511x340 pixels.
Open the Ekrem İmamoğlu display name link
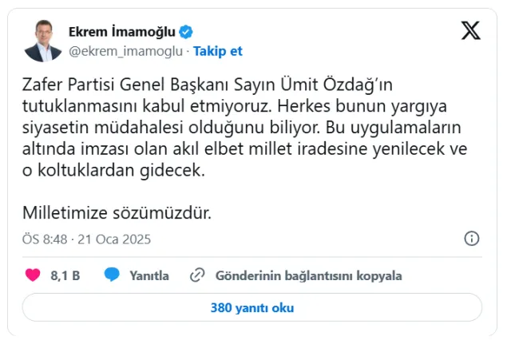coord(122,32)
